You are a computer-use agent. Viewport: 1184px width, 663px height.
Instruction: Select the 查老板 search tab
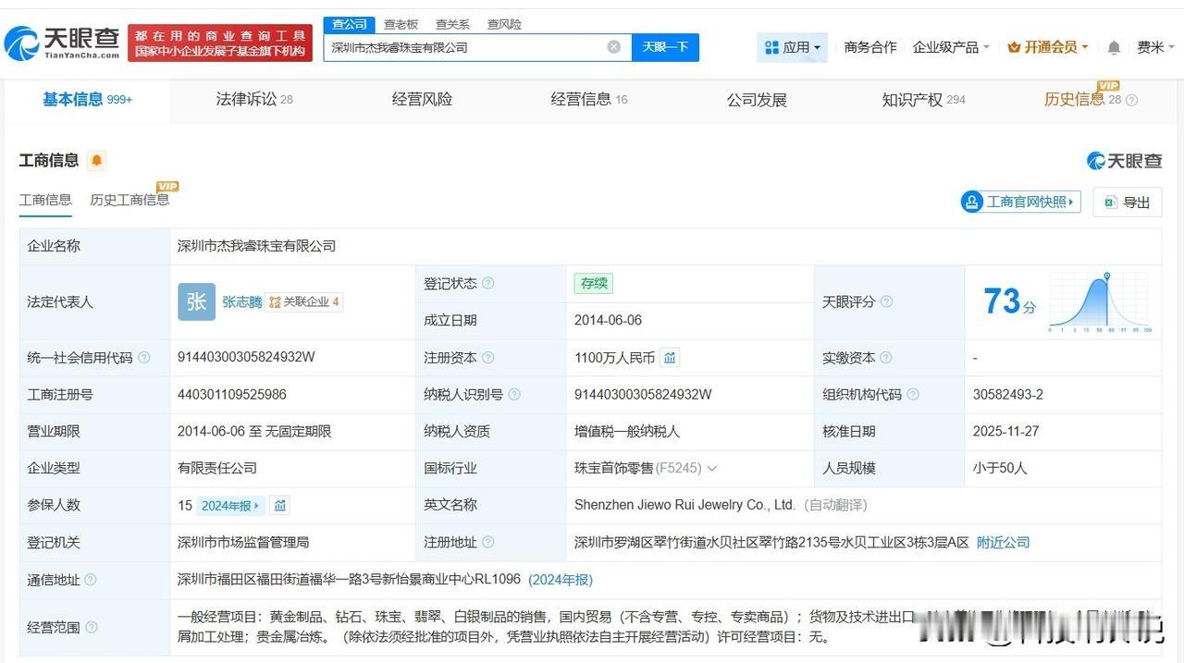pos(399,24)
